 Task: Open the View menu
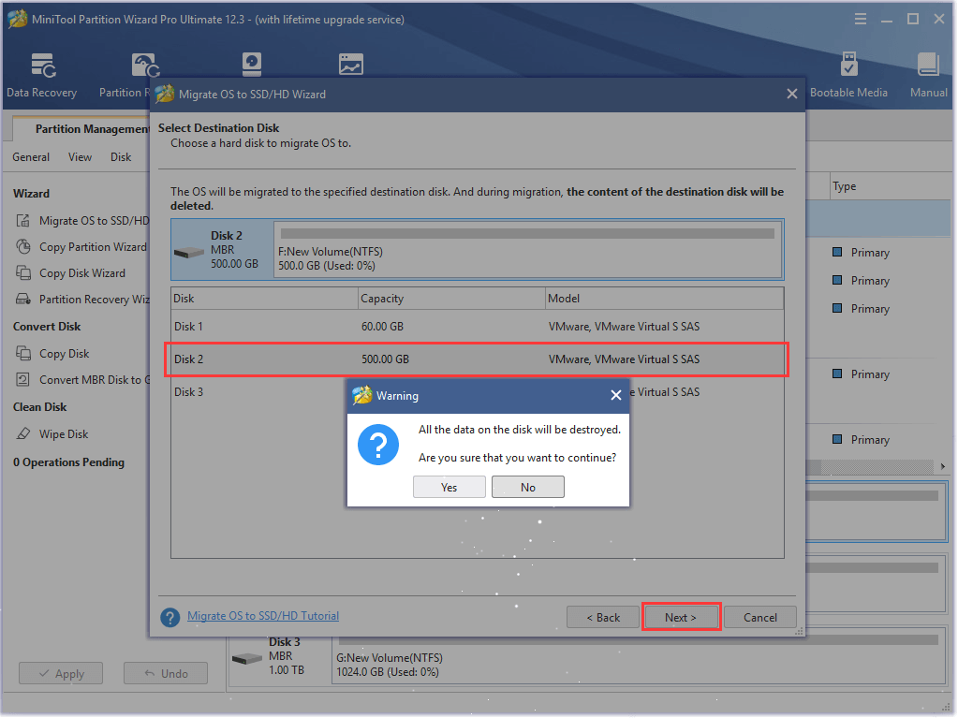80,157
